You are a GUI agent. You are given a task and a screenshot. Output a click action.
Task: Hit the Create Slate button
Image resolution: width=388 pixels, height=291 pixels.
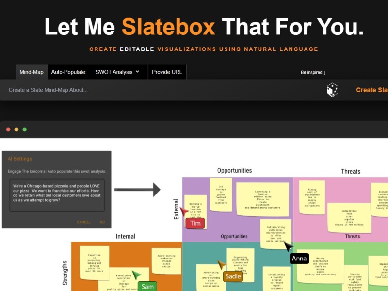[372, 90]
